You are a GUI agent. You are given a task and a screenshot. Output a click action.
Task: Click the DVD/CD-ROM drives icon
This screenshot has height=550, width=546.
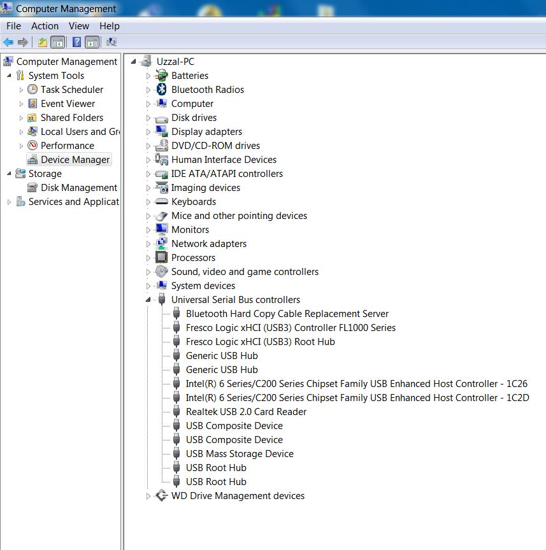pyautogui.click(x=162, y=146)
